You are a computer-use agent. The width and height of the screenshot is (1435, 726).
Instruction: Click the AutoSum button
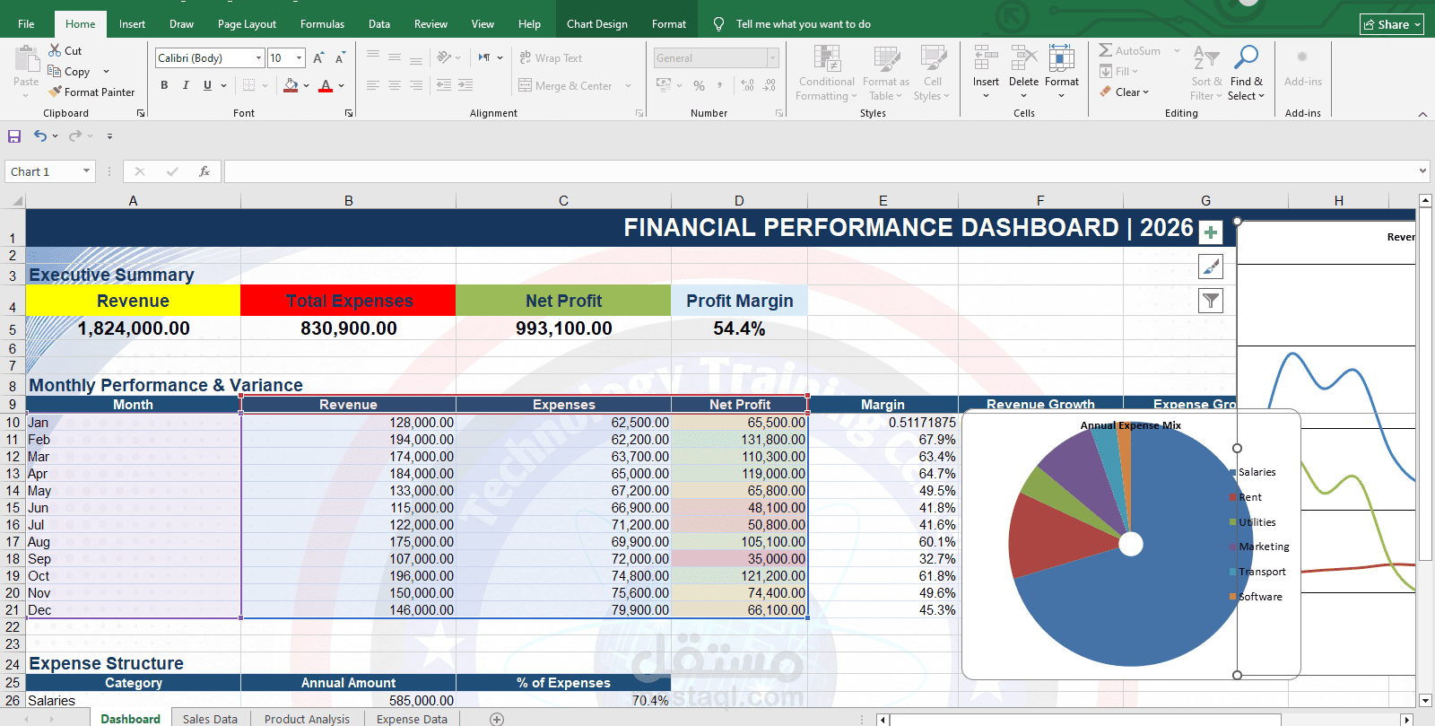click(1130, 51)
